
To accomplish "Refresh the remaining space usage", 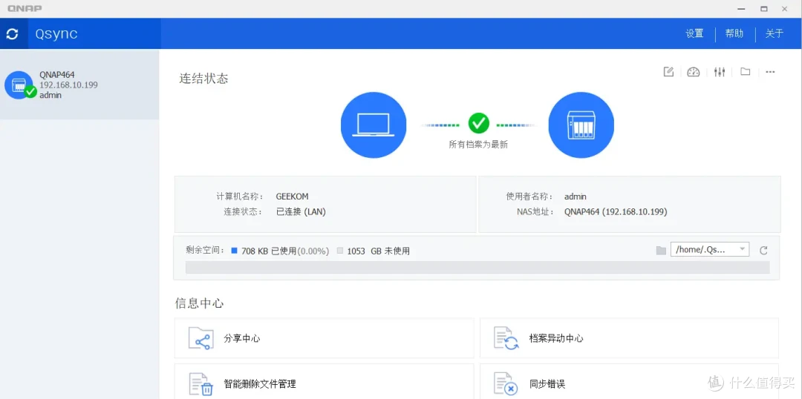I will 763,251.
